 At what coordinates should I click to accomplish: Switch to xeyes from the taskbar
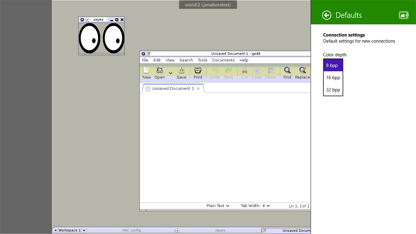pyautogui.click(x=220, y=230)
